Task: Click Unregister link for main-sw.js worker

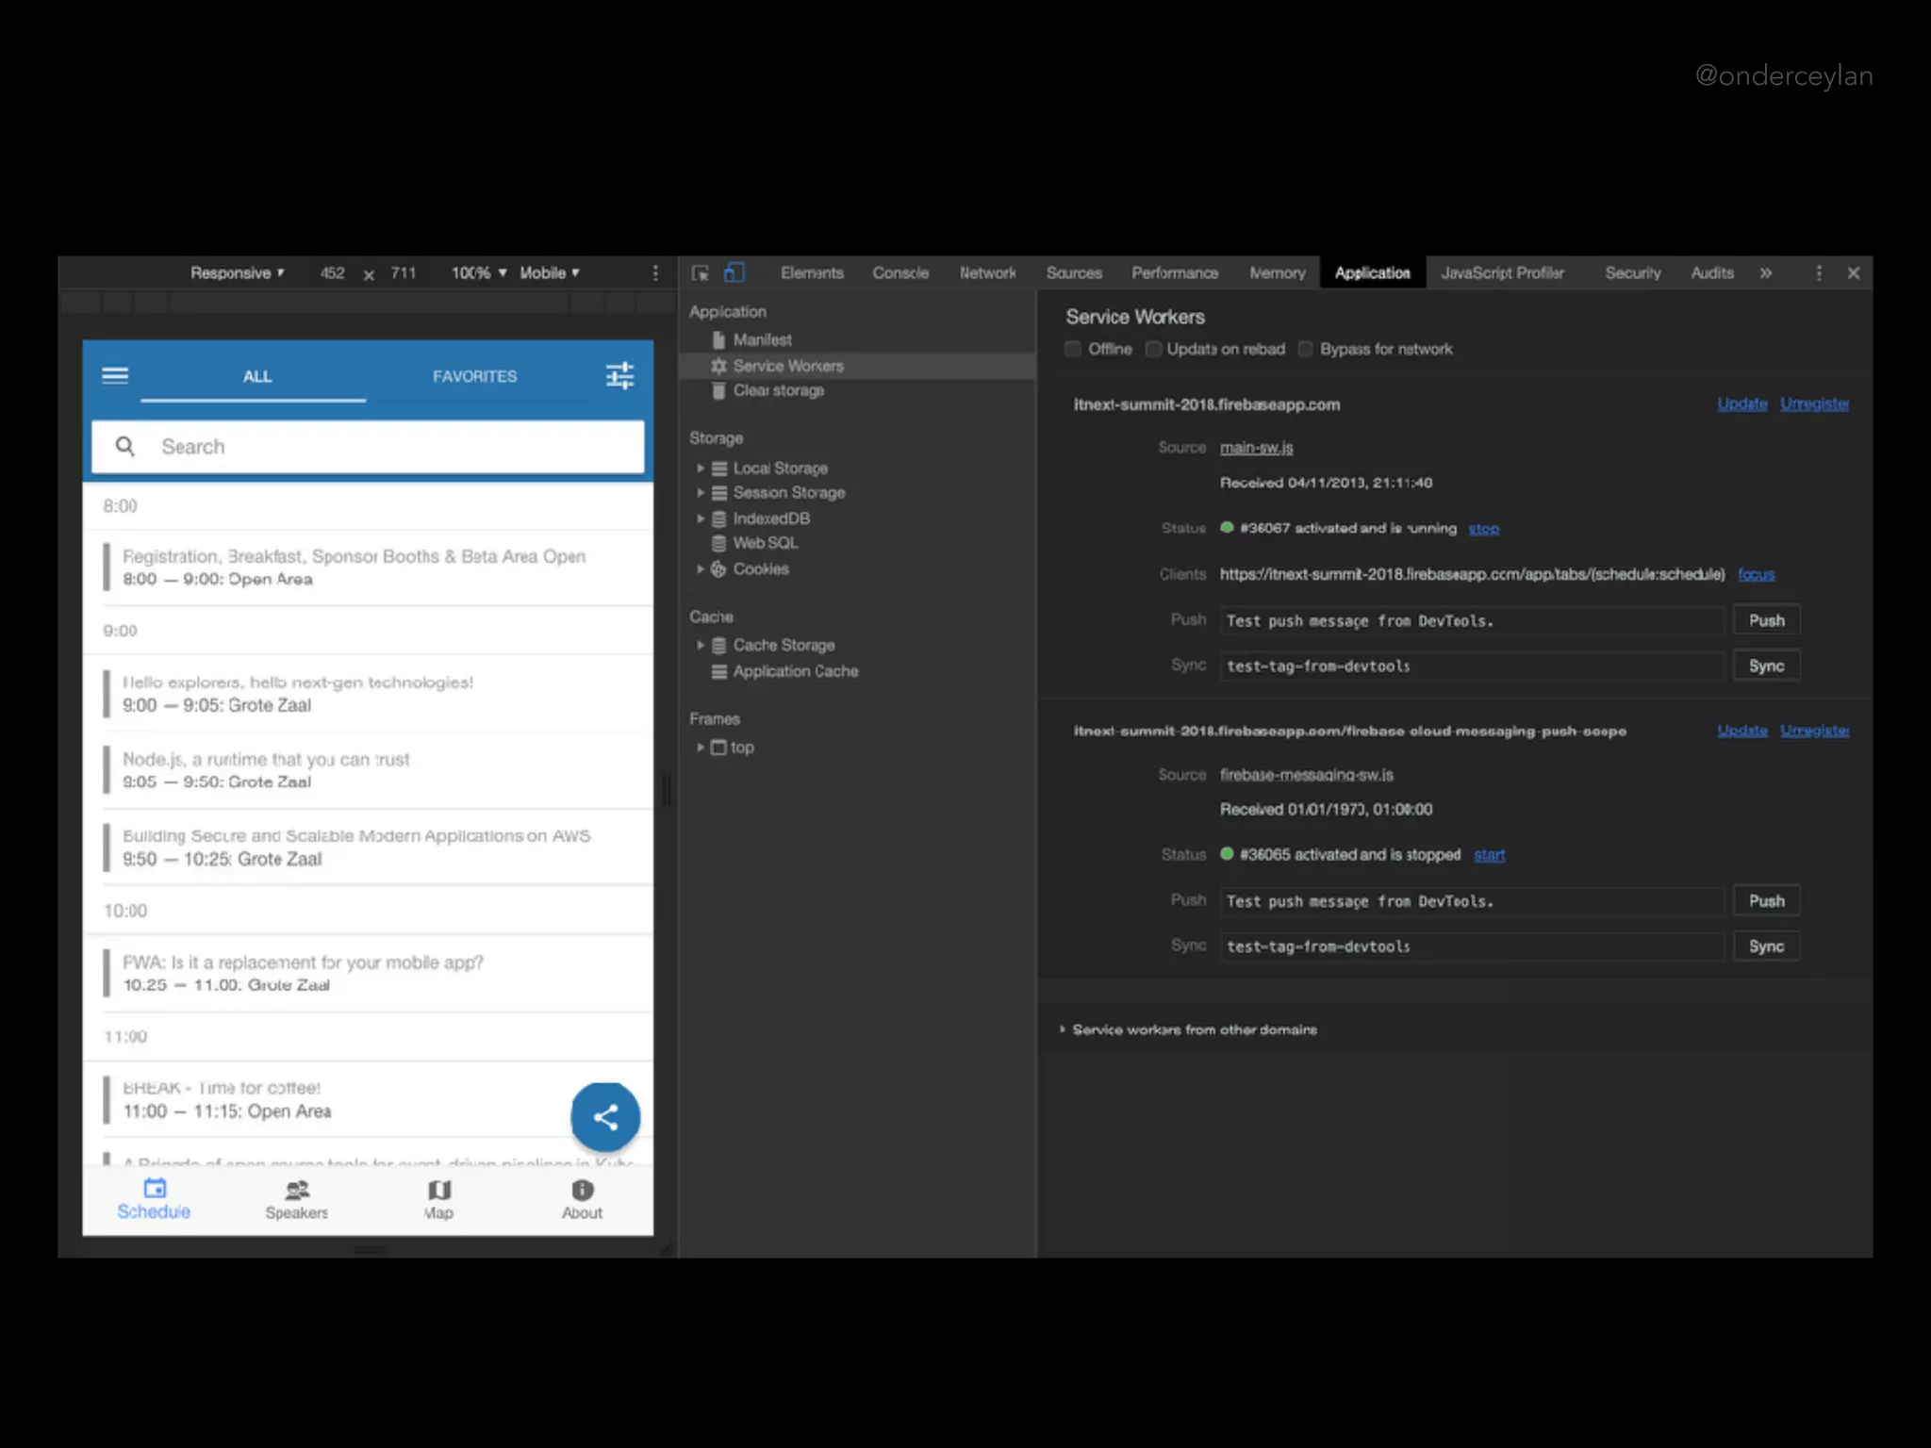Action: click(1814, 403)
